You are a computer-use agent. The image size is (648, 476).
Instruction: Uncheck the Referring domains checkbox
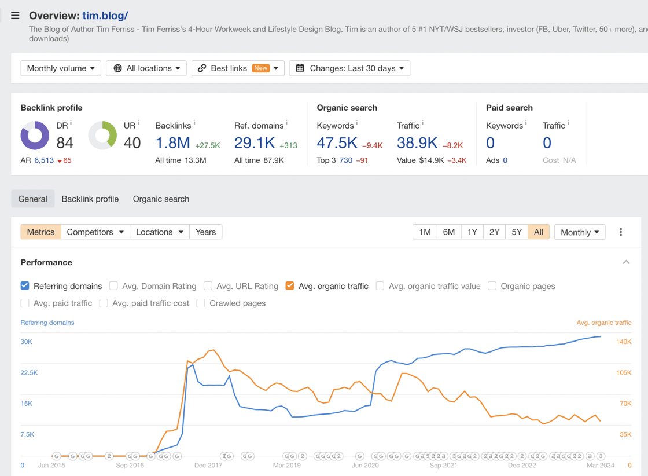[25, 286]
